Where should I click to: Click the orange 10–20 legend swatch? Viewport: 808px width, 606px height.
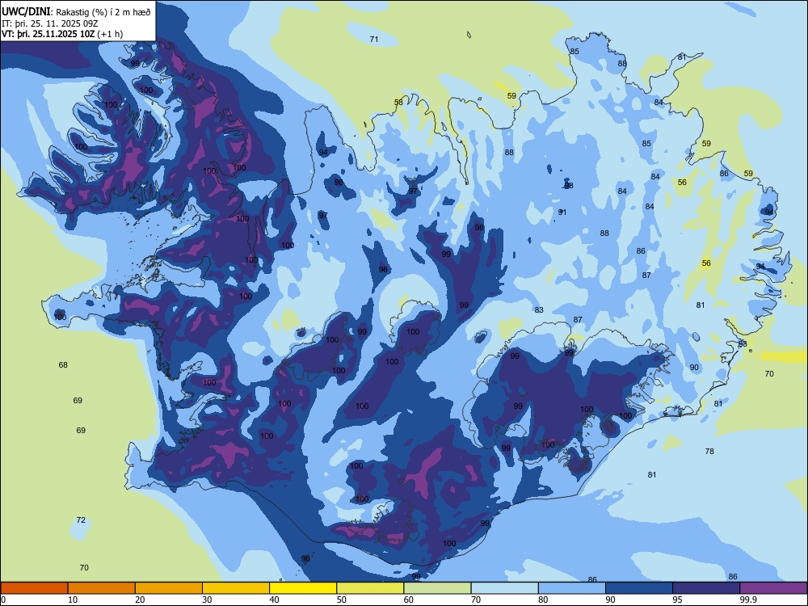(x=102, y=588)
